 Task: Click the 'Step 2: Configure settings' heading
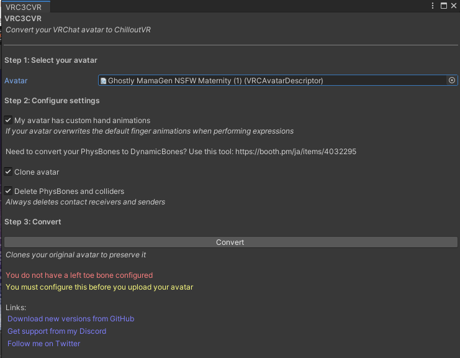[x=52, y=101]
